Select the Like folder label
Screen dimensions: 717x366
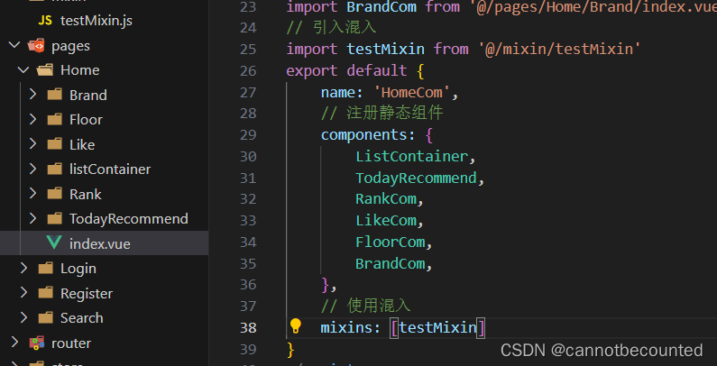click(82, 144)
